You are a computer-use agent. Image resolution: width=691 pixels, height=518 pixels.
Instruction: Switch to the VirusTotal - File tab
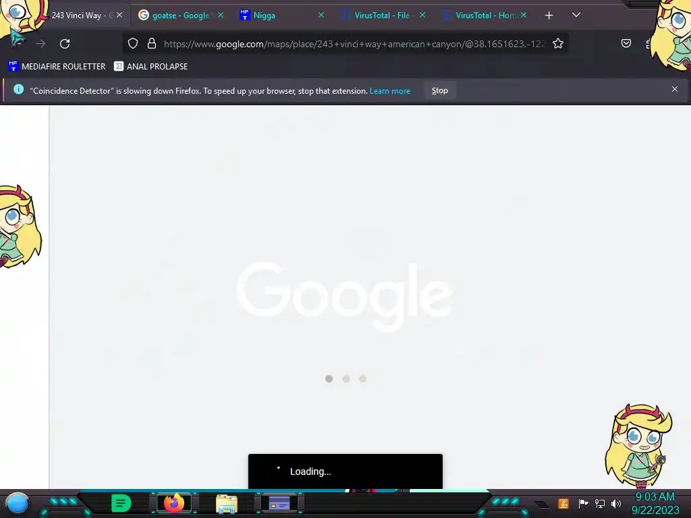382,16
